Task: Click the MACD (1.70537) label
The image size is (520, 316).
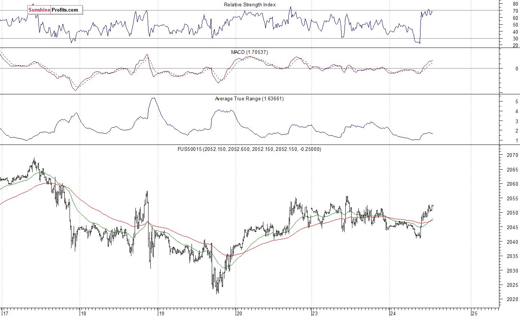Action: coord(250,52)
